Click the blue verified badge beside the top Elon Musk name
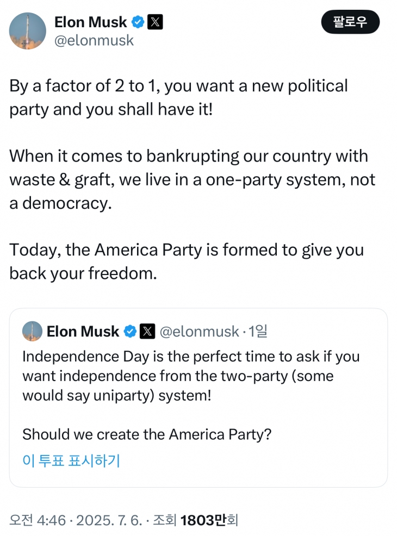 (138, 22)
